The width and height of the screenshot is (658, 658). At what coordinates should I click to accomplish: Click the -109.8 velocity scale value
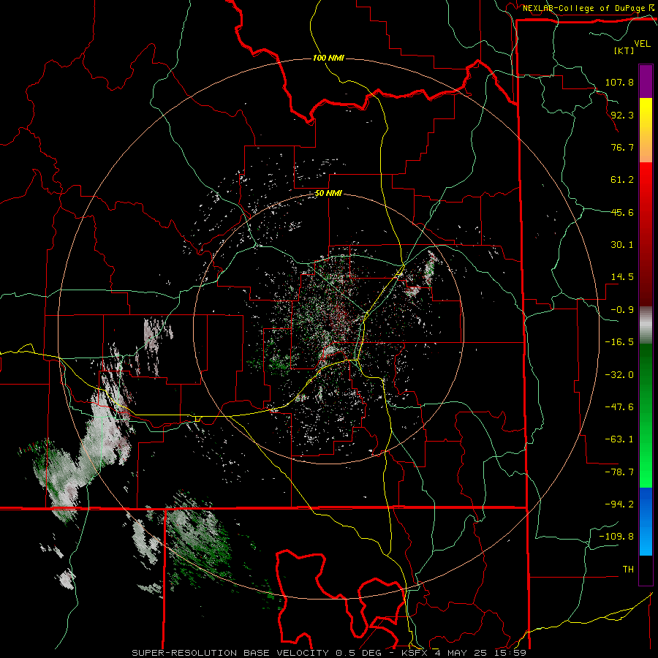click(x=616, y=537)
